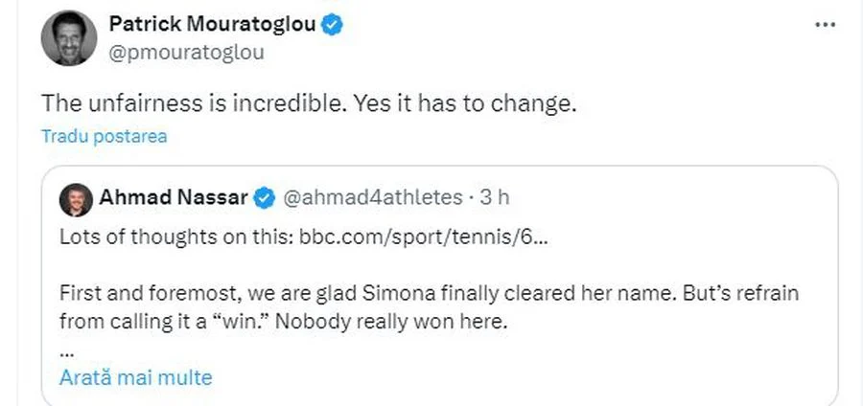
Task: Click Ahmad Nassar's small avatar
Action: [x=76, y=198]
